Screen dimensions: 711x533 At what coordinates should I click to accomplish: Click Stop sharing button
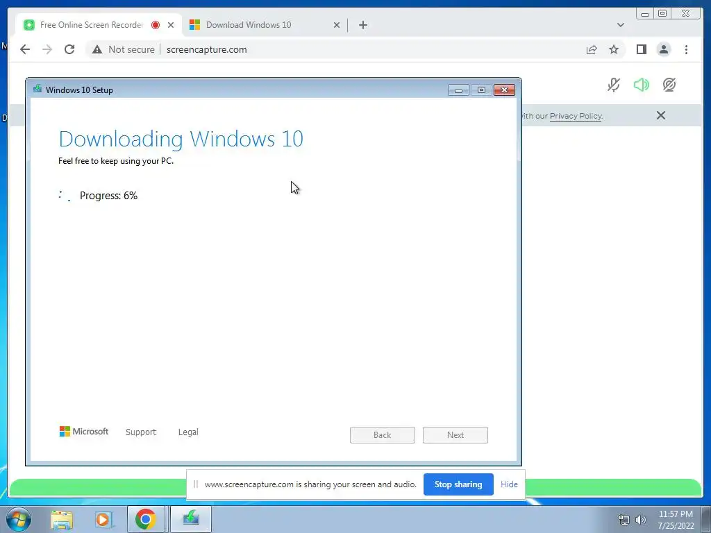[458, 484]
